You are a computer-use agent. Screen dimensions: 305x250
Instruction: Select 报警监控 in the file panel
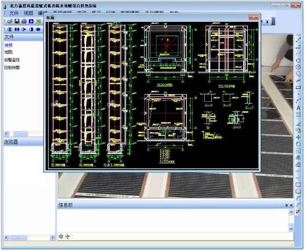[x=12, y=60]
